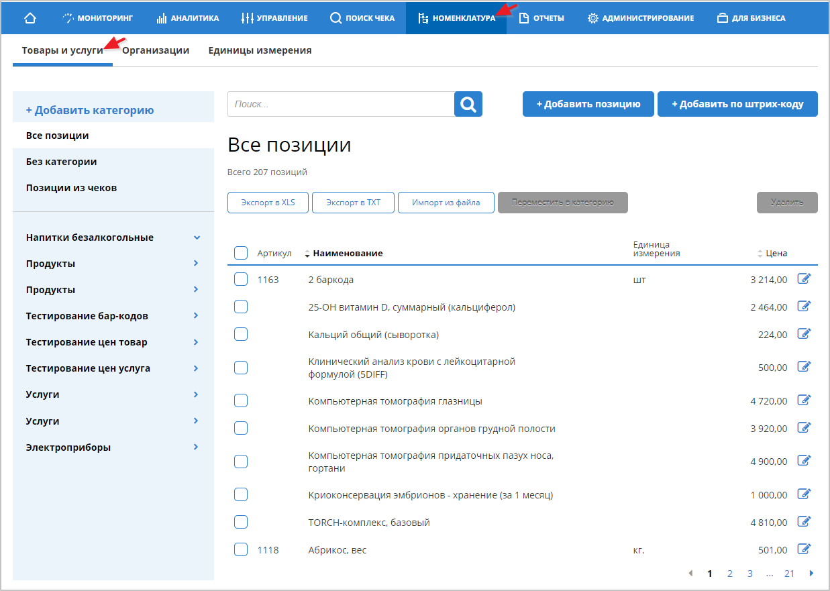The width and height of the screenshot is (830, 591).
Task: Click the '+ Добавить категорию' link
Action: coord(90,110)
